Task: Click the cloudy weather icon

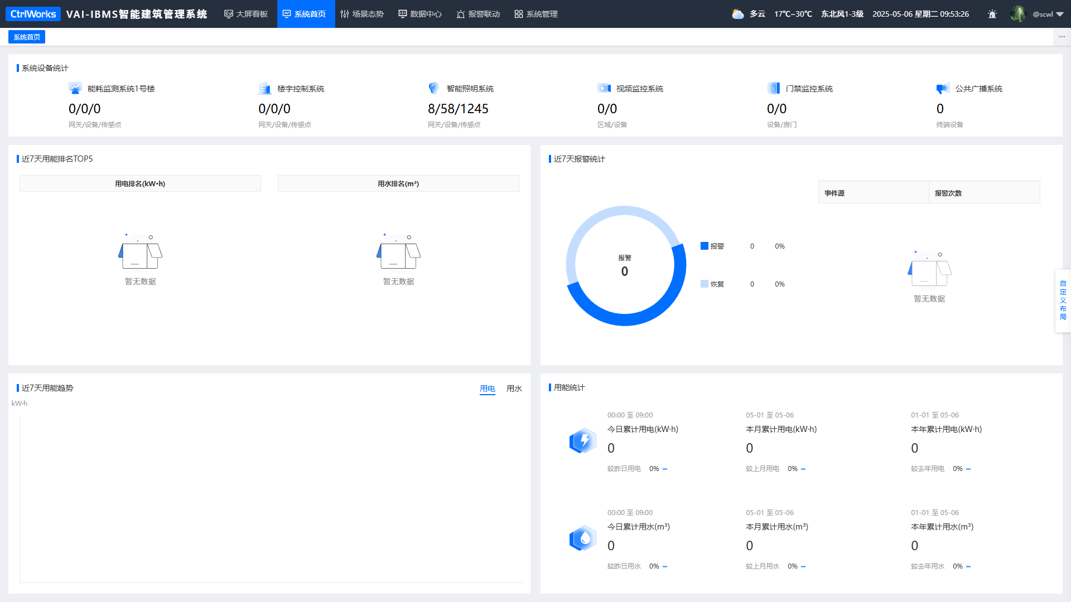Action: point(738,14)
